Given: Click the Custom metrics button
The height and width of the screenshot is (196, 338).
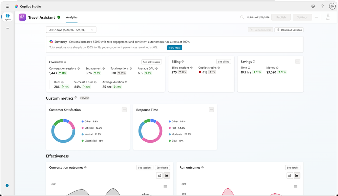Looking at the screenshot, I should pyautogui.click(x=260, y=30).
